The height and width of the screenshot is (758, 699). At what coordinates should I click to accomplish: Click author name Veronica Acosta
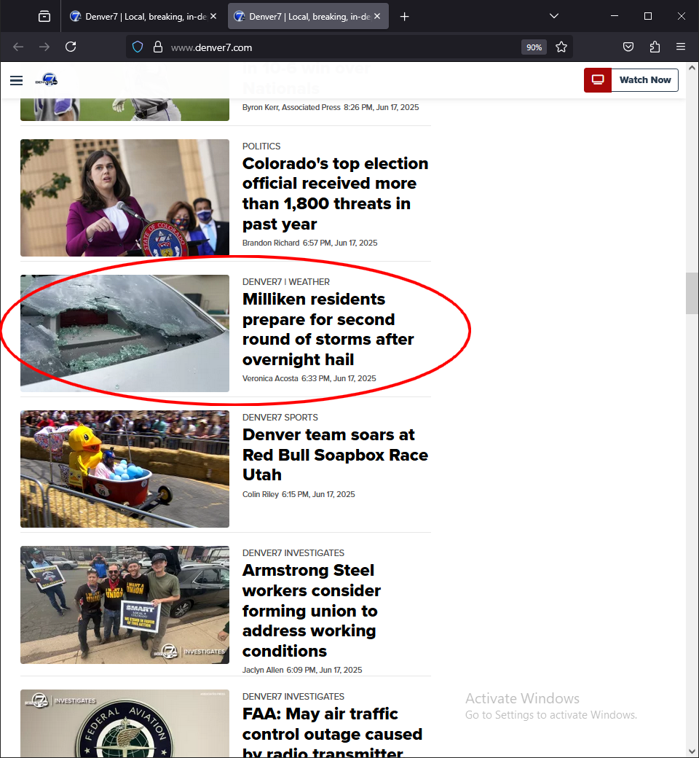tap(270, 378)
